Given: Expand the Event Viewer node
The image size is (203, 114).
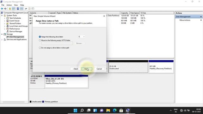Looking at the screenshot, I should click(5, 21).
